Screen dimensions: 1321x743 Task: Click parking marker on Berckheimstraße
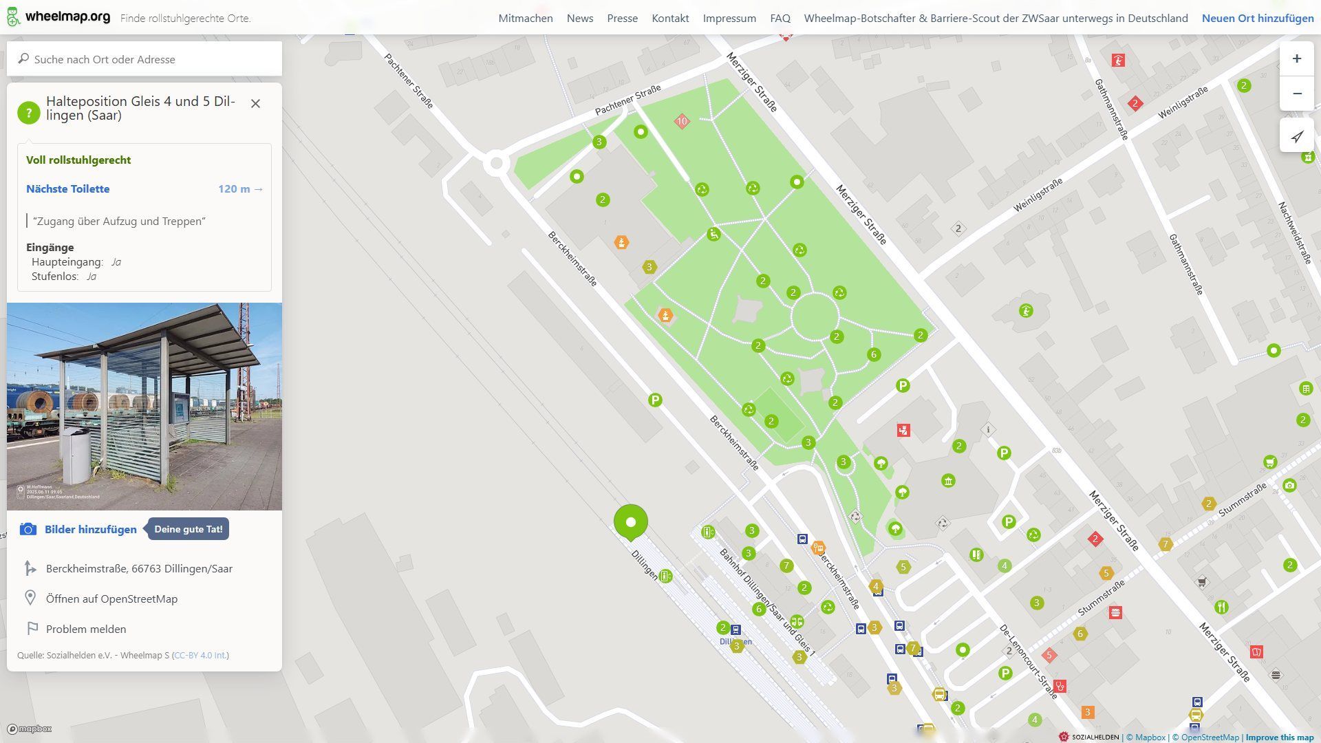(x=655, y=400)
